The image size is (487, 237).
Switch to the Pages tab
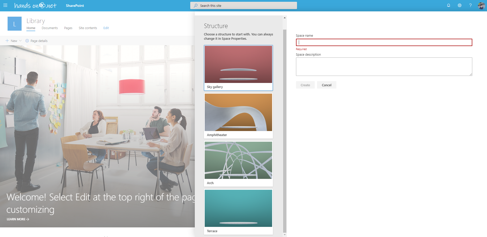point(68,28)
